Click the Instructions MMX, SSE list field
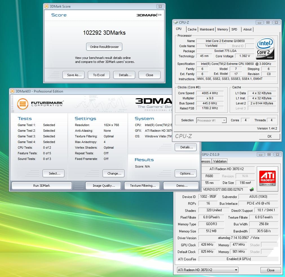The width and height of the screenshot is (285, 277). (x=236, y=79)
